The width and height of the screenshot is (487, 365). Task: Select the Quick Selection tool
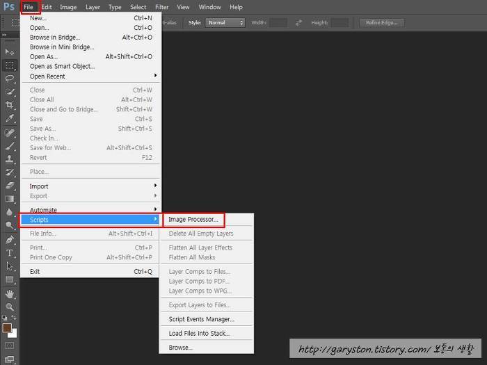tap(10, 92)
